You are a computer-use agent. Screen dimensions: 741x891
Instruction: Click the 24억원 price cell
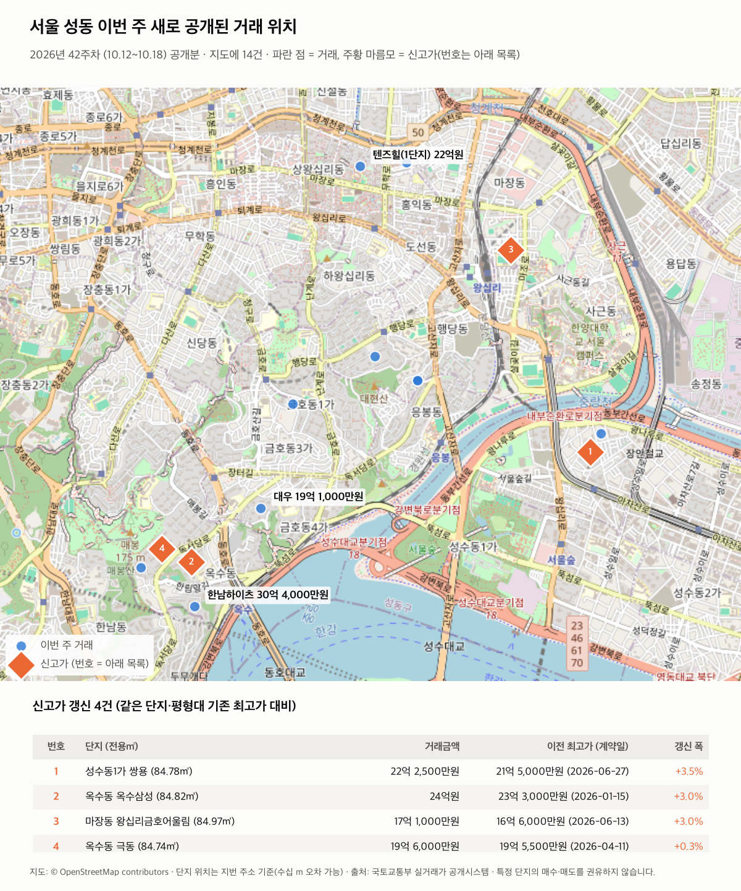tap(445, 797)
